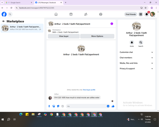Go to the Home feed icon
This screenshot has height=127, width=159.
pyautogui.click(x=56, y=14)
